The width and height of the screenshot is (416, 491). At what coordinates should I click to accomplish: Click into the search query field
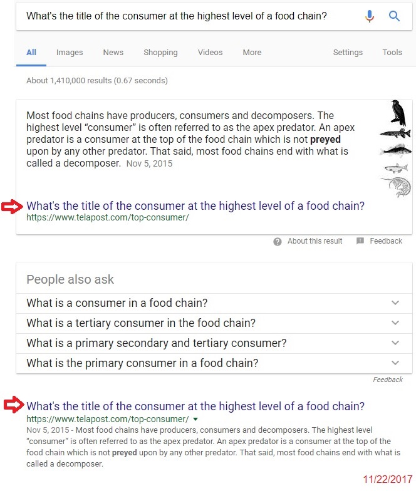tap(188, 16)
